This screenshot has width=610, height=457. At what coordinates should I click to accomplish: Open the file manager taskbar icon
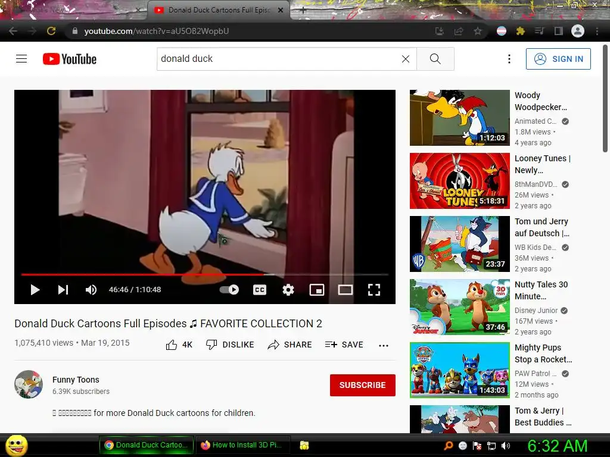pos(304,445)
